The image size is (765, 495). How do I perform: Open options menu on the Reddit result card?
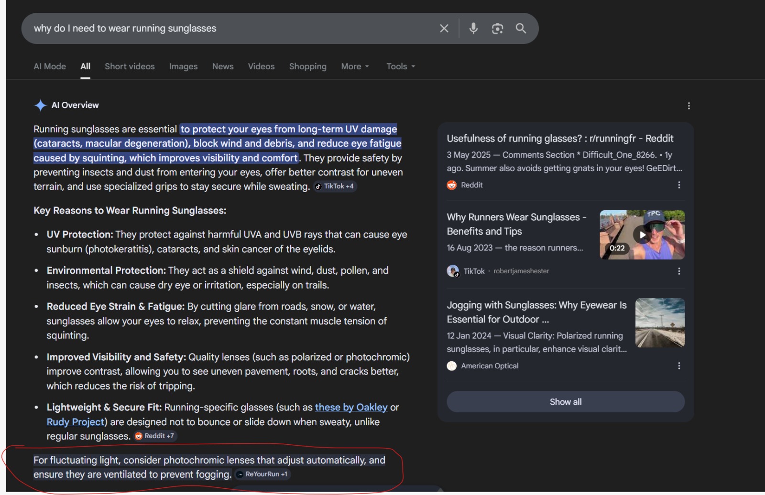pyautogui.click(x=679, y=185)
